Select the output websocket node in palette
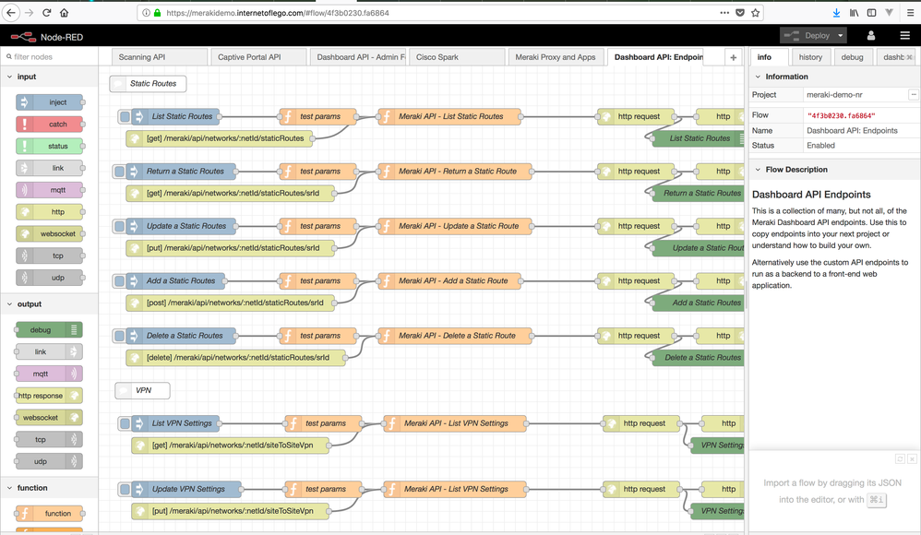The height and width of the screenshot is (535, 921). tap(49, 418)
